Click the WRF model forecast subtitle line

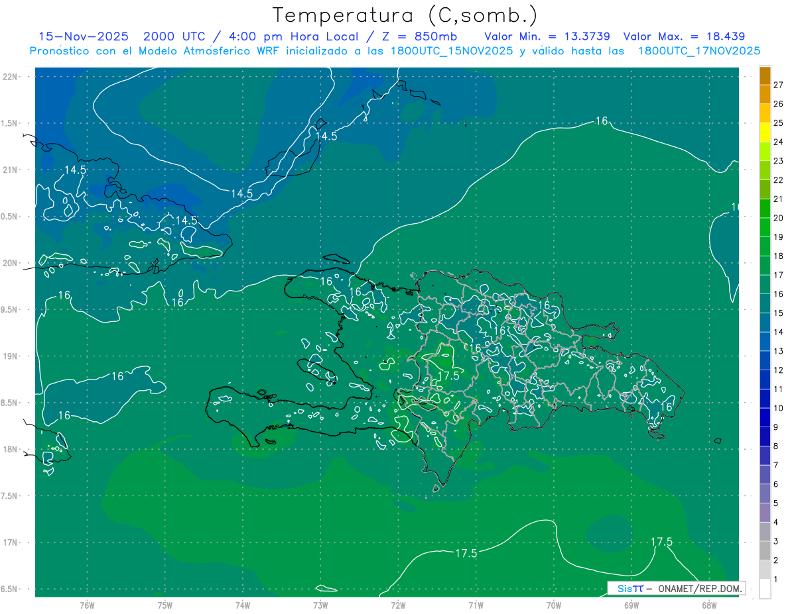(x=395, y=51)
